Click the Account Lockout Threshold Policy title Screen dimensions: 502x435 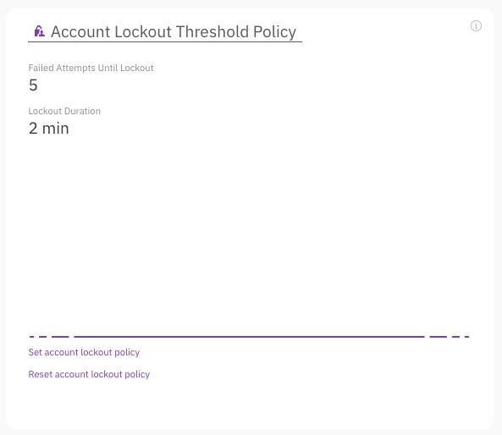click(174, 31)
